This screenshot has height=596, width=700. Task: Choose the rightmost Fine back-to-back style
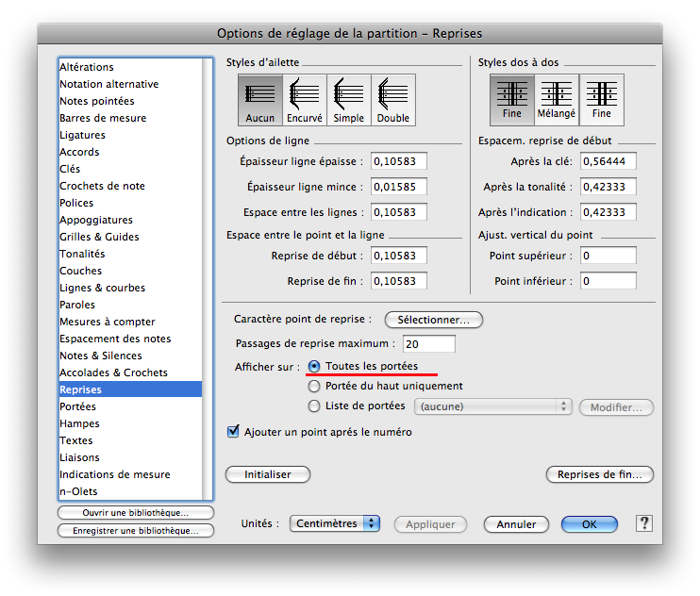tap(601, 99)
